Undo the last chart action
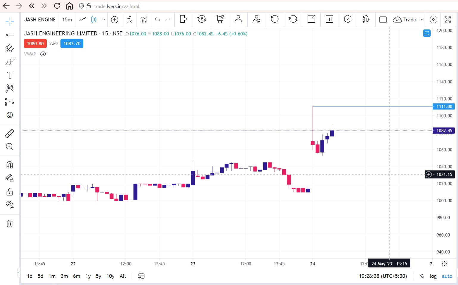 tap(158, 20)
